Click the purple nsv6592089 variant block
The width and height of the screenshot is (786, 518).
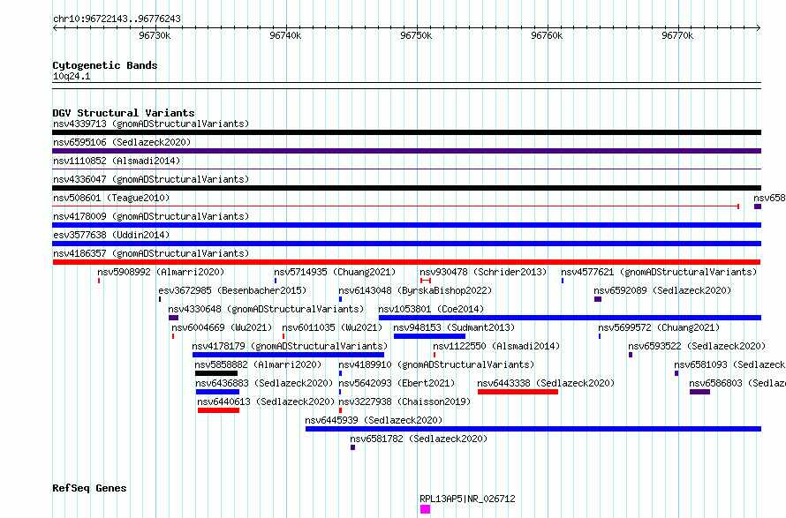598,299
